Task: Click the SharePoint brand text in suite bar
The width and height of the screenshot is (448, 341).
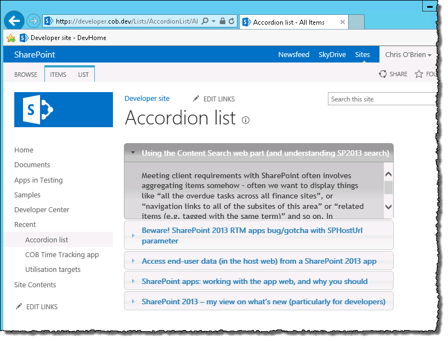Action: click(x=35, y=54)
